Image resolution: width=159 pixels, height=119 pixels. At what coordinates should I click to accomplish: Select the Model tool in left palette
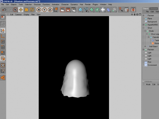[x=3, y=31]
